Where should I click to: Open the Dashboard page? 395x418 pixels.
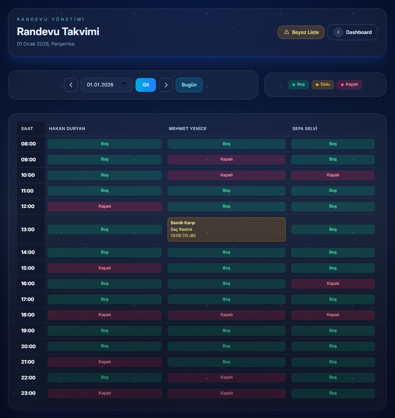click(x=353, y=32)
